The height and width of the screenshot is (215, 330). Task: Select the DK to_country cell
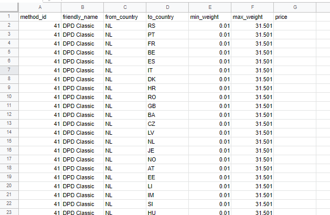pyautogui.click(x=167, y=79)
